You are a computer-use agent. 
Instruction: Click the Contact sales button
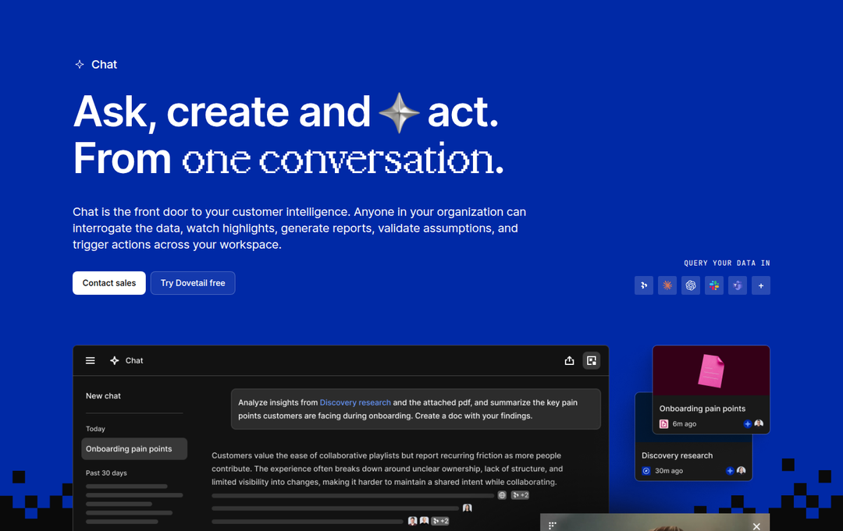(109, 283)
